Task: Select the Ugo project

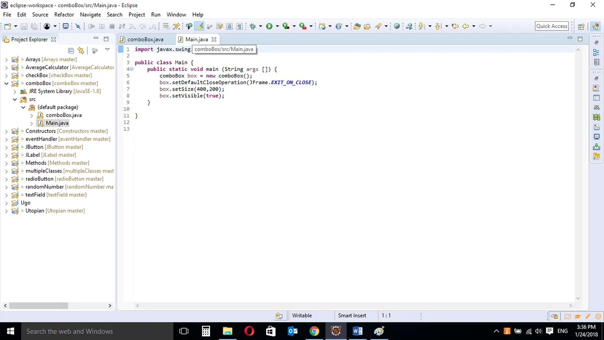Action: pos(25,203)
